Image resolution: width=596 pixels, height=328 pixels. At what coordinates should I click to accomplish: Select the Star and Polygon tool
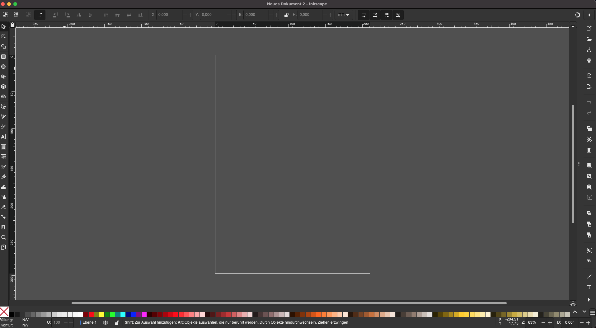point(3,77)
